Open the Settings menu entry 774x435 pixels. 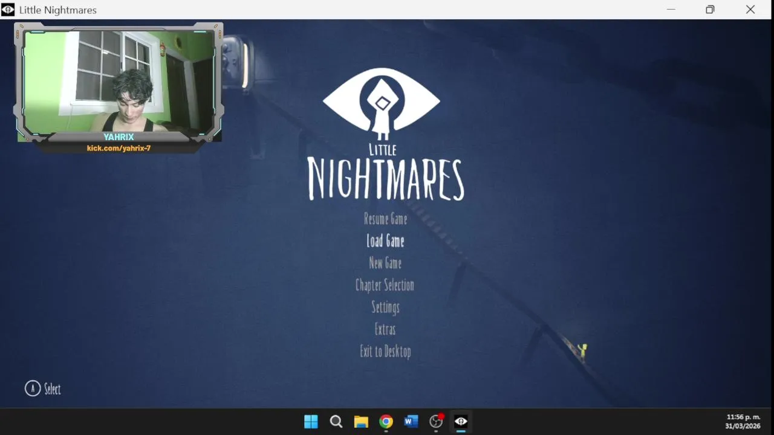coord(385,308)
